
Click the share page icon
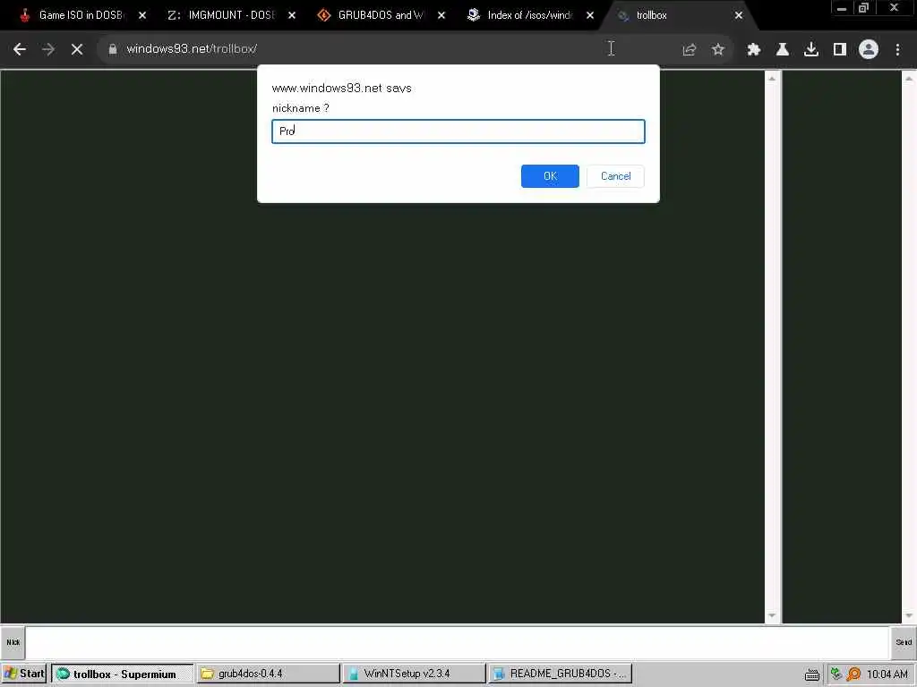[x=690, y=50]
